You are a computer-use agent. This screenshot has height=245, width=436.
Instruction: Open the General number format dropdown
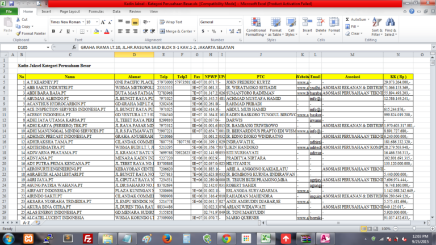pyautogui.click(x=240, y=22)
